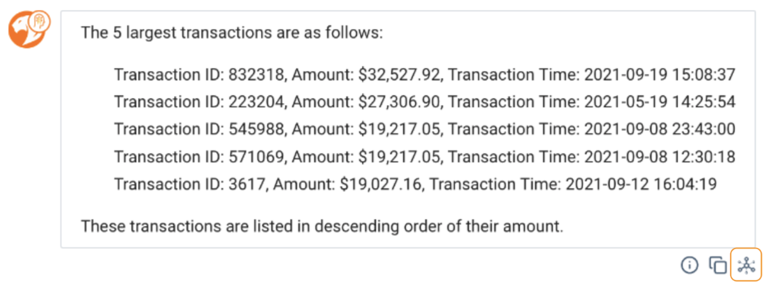Click the amount $19,027.16

pos(380,184)
